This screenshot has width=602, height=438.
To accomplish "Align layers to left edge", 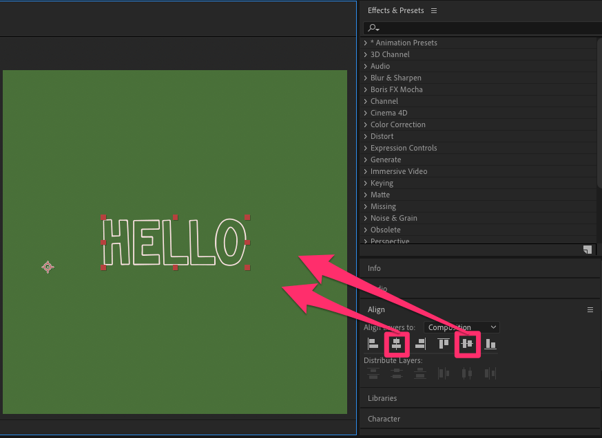I will (x=373, y=344).
